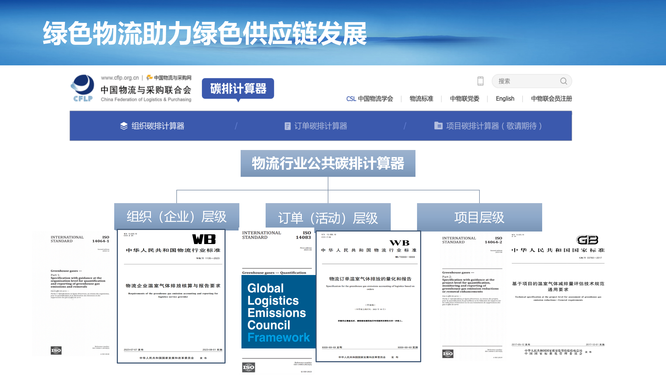Click the number ISO 14083
The width and height of the screenshot is (666, 375).
[x=303, y=235]
